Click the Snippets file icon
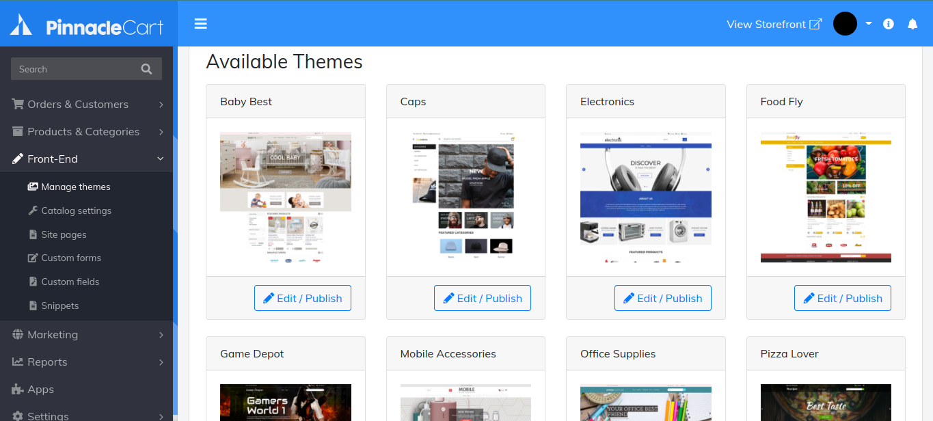Screen dimensions: 933x421 pos(33,305)
